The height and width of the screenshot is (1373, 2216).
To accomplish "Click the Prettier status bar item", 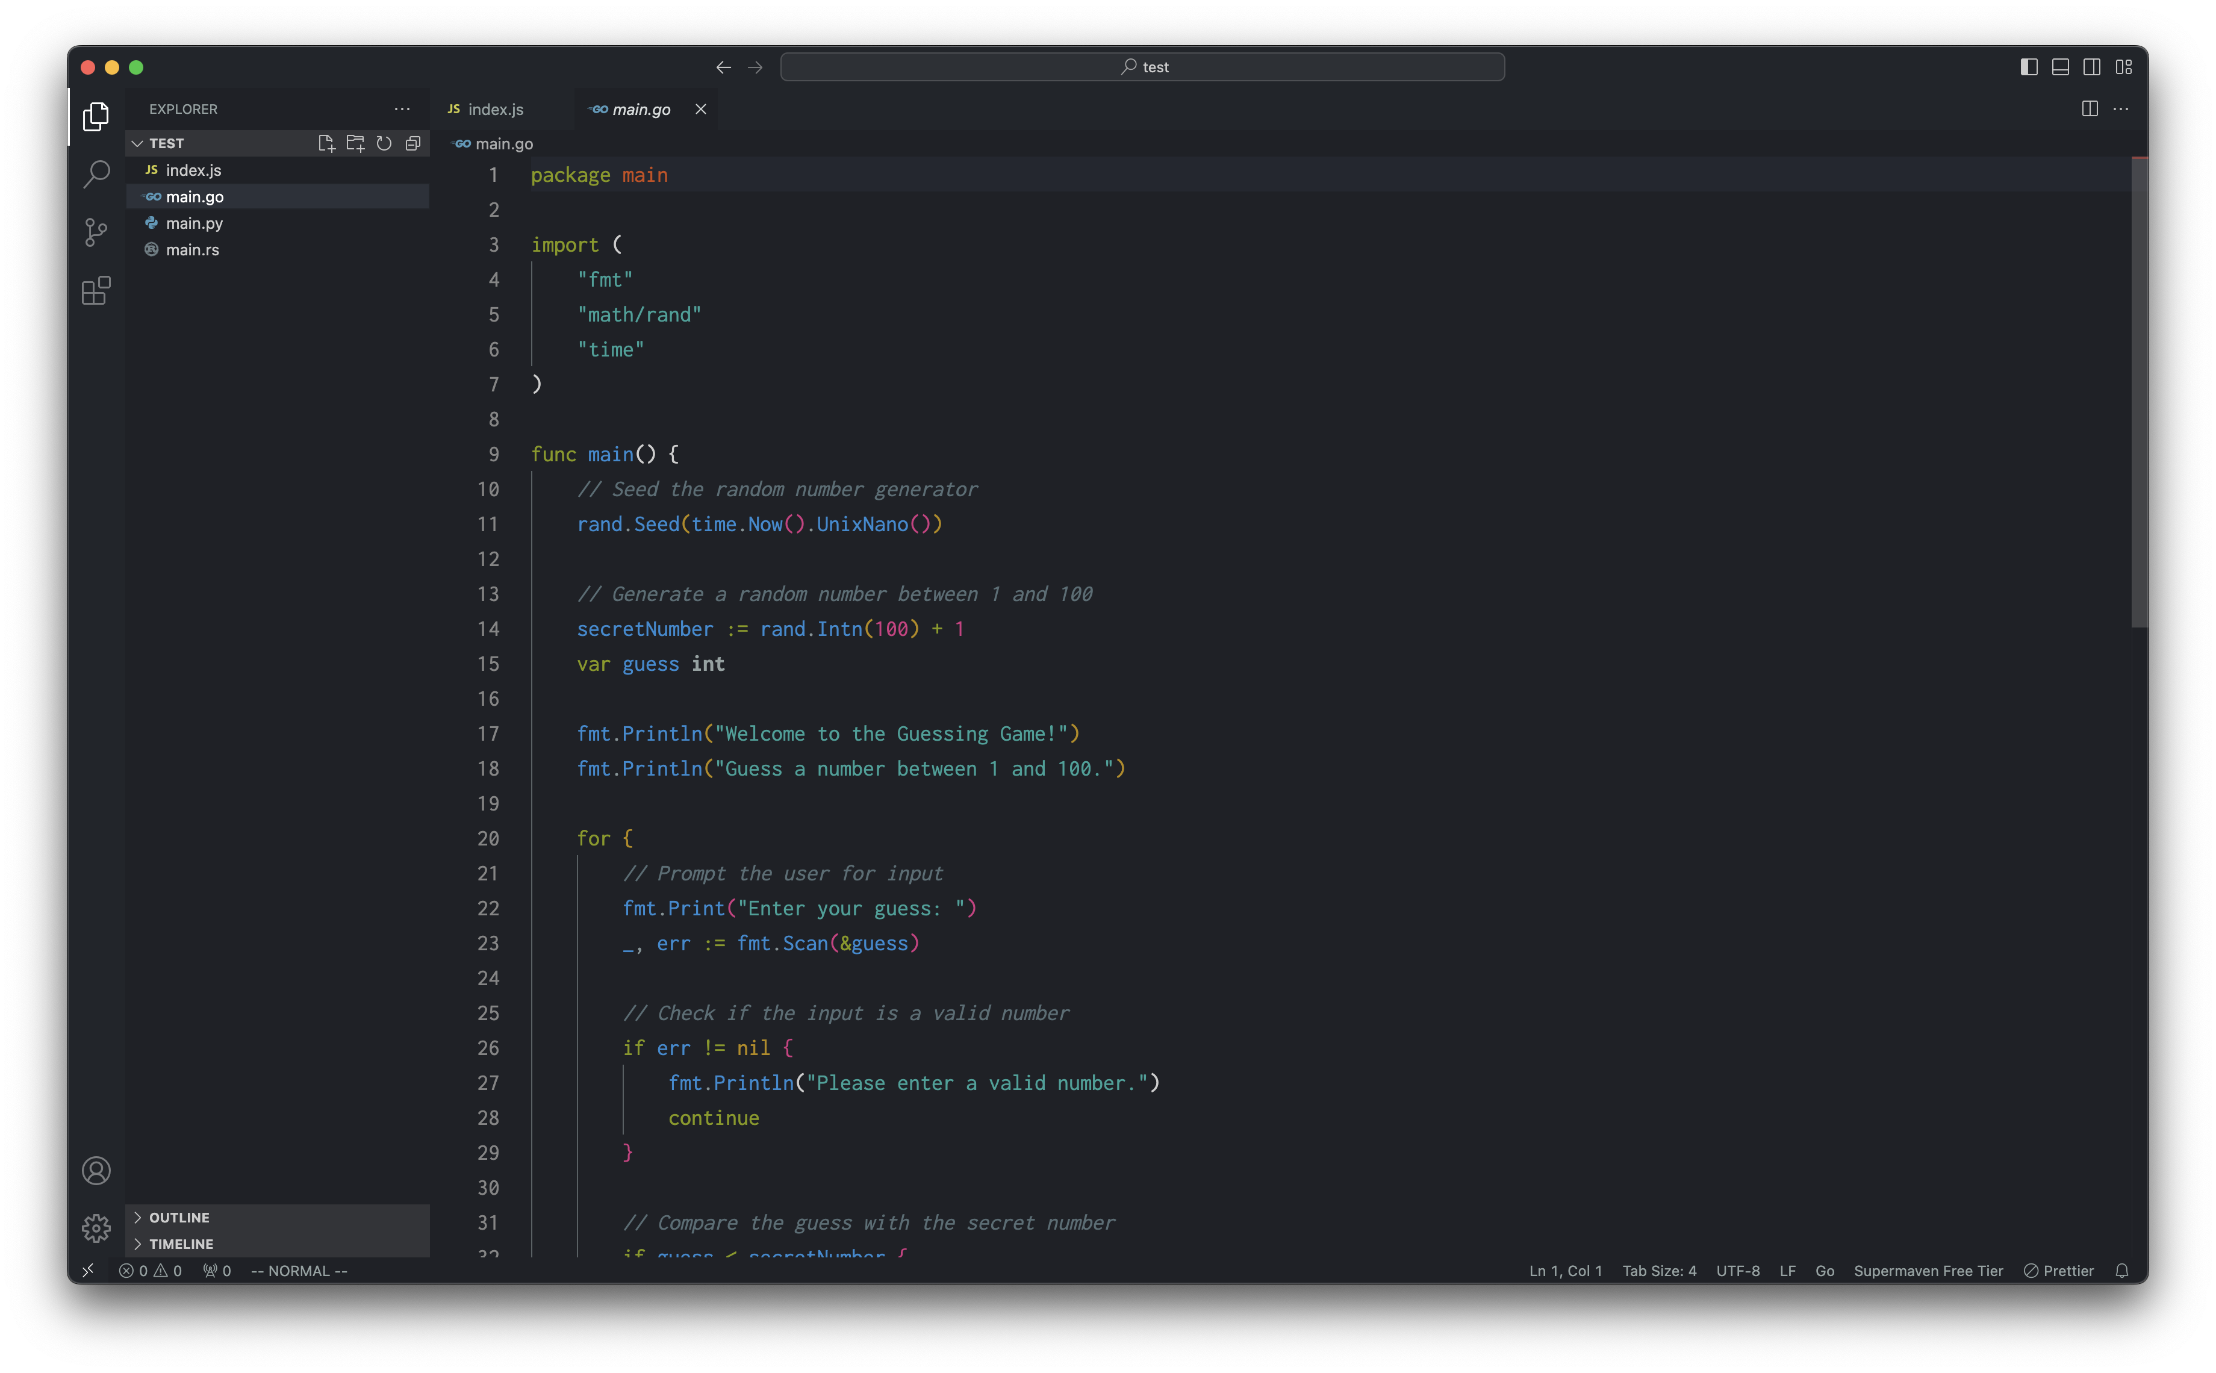I will click(x=2058, y=1271).
